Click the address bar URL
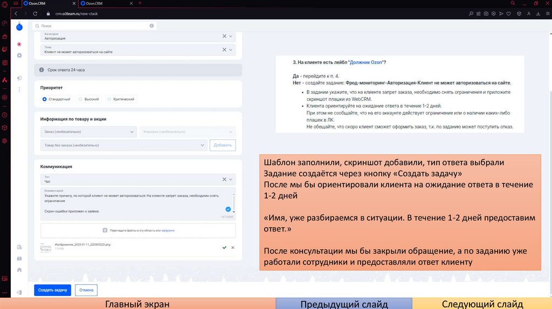Viewport: 552px width, 309px height. coord(77,13)
